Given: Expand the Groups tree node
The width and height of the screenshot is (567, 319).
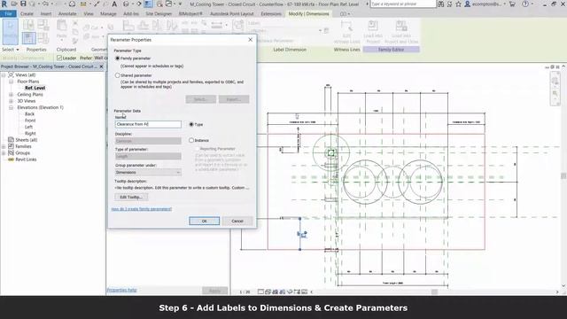Looking at the screenshot, I should [4, 153].
